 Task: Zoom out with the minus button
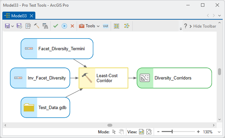click(x=158, y=132)
